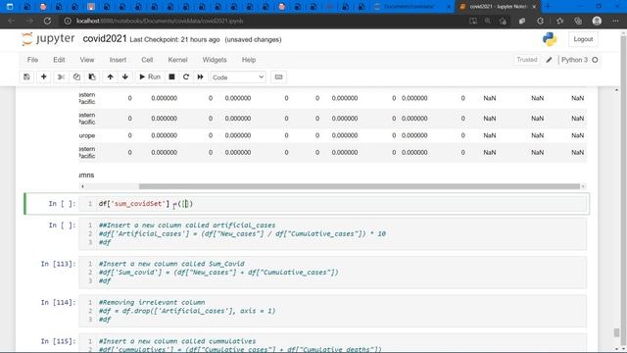The width and height of the screenshot is (627, 353).
Task: Rename notebook by clicking covid2021 title
Action: coord(105,39)
